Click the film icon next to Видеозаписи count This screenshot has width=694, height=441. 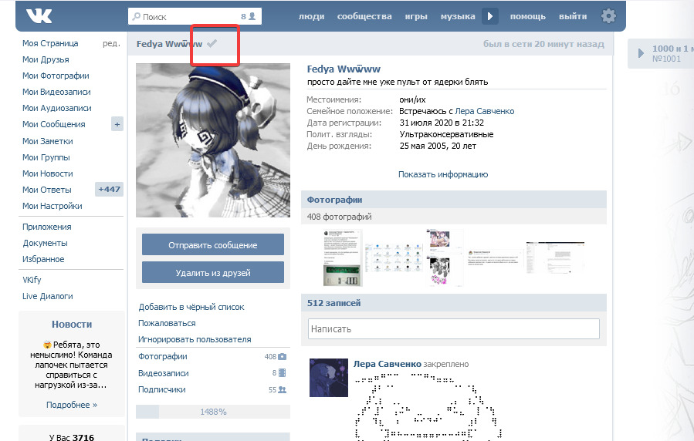point(282,373)
